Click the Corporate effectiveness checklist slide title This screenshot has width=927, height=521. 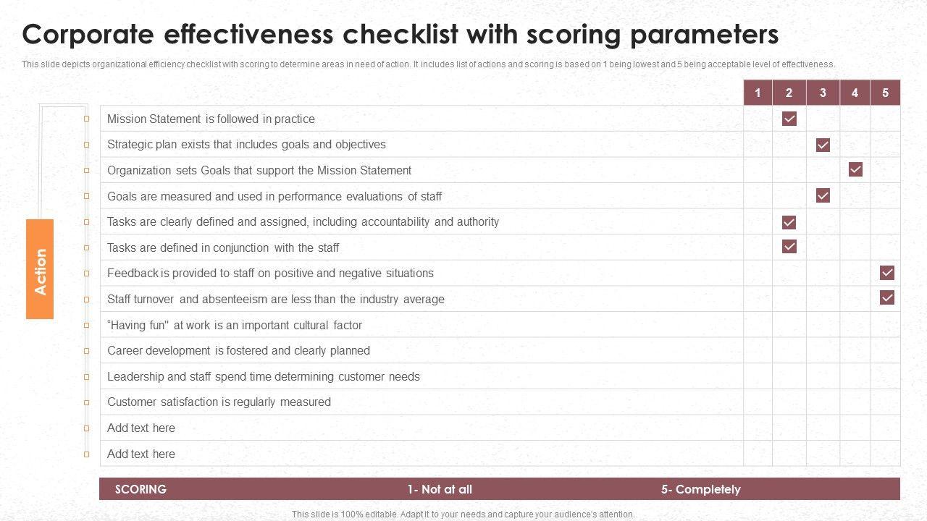pyautogui.click(x=400, y=35)
